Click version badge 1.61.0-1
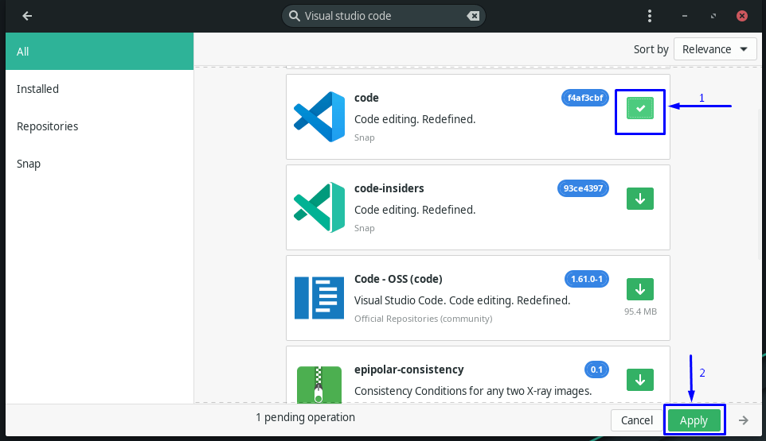766x441 pixels. tap(587, 279)
